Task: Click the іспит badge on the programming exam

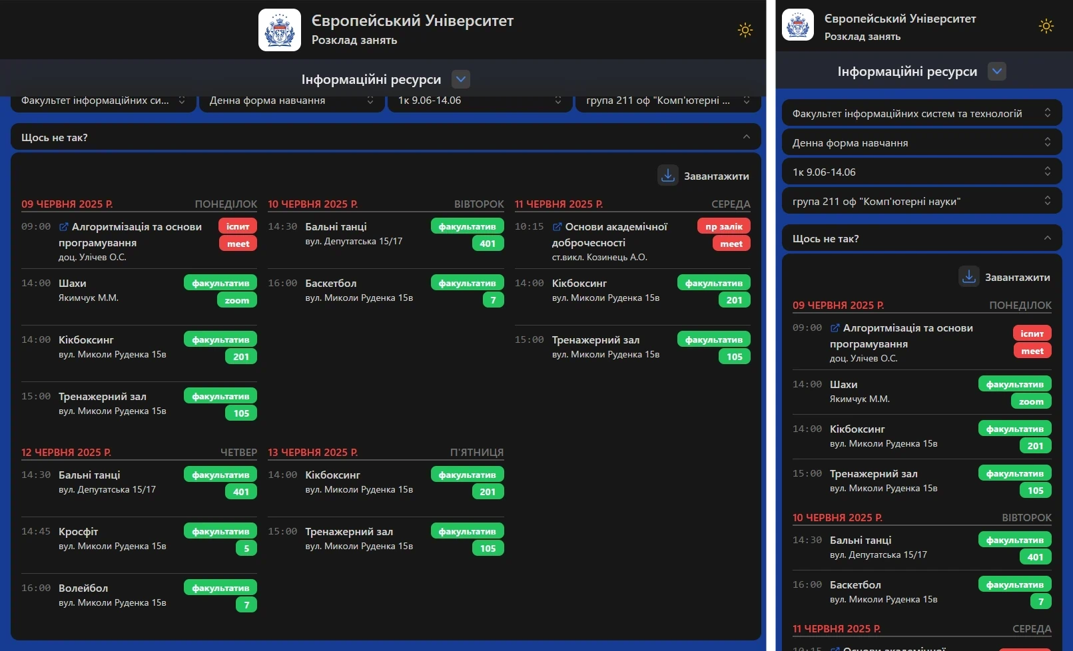Action: coord(238,226)
